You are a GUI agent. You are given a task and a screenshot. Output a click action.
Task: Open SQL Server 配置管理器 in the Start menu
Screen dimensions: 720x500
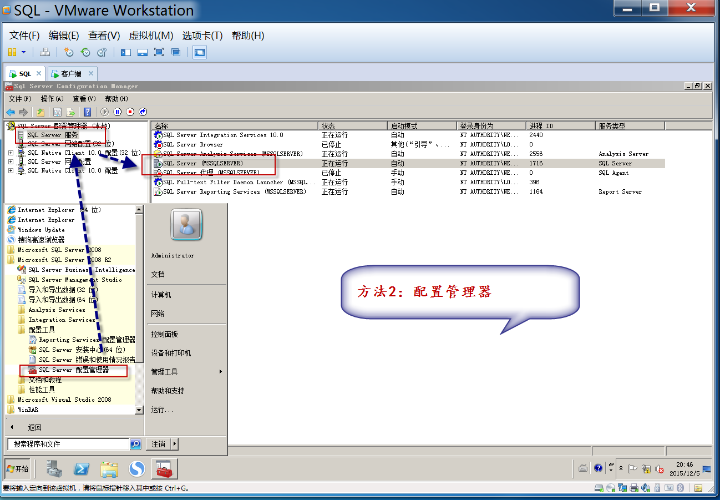coord(74,370)
